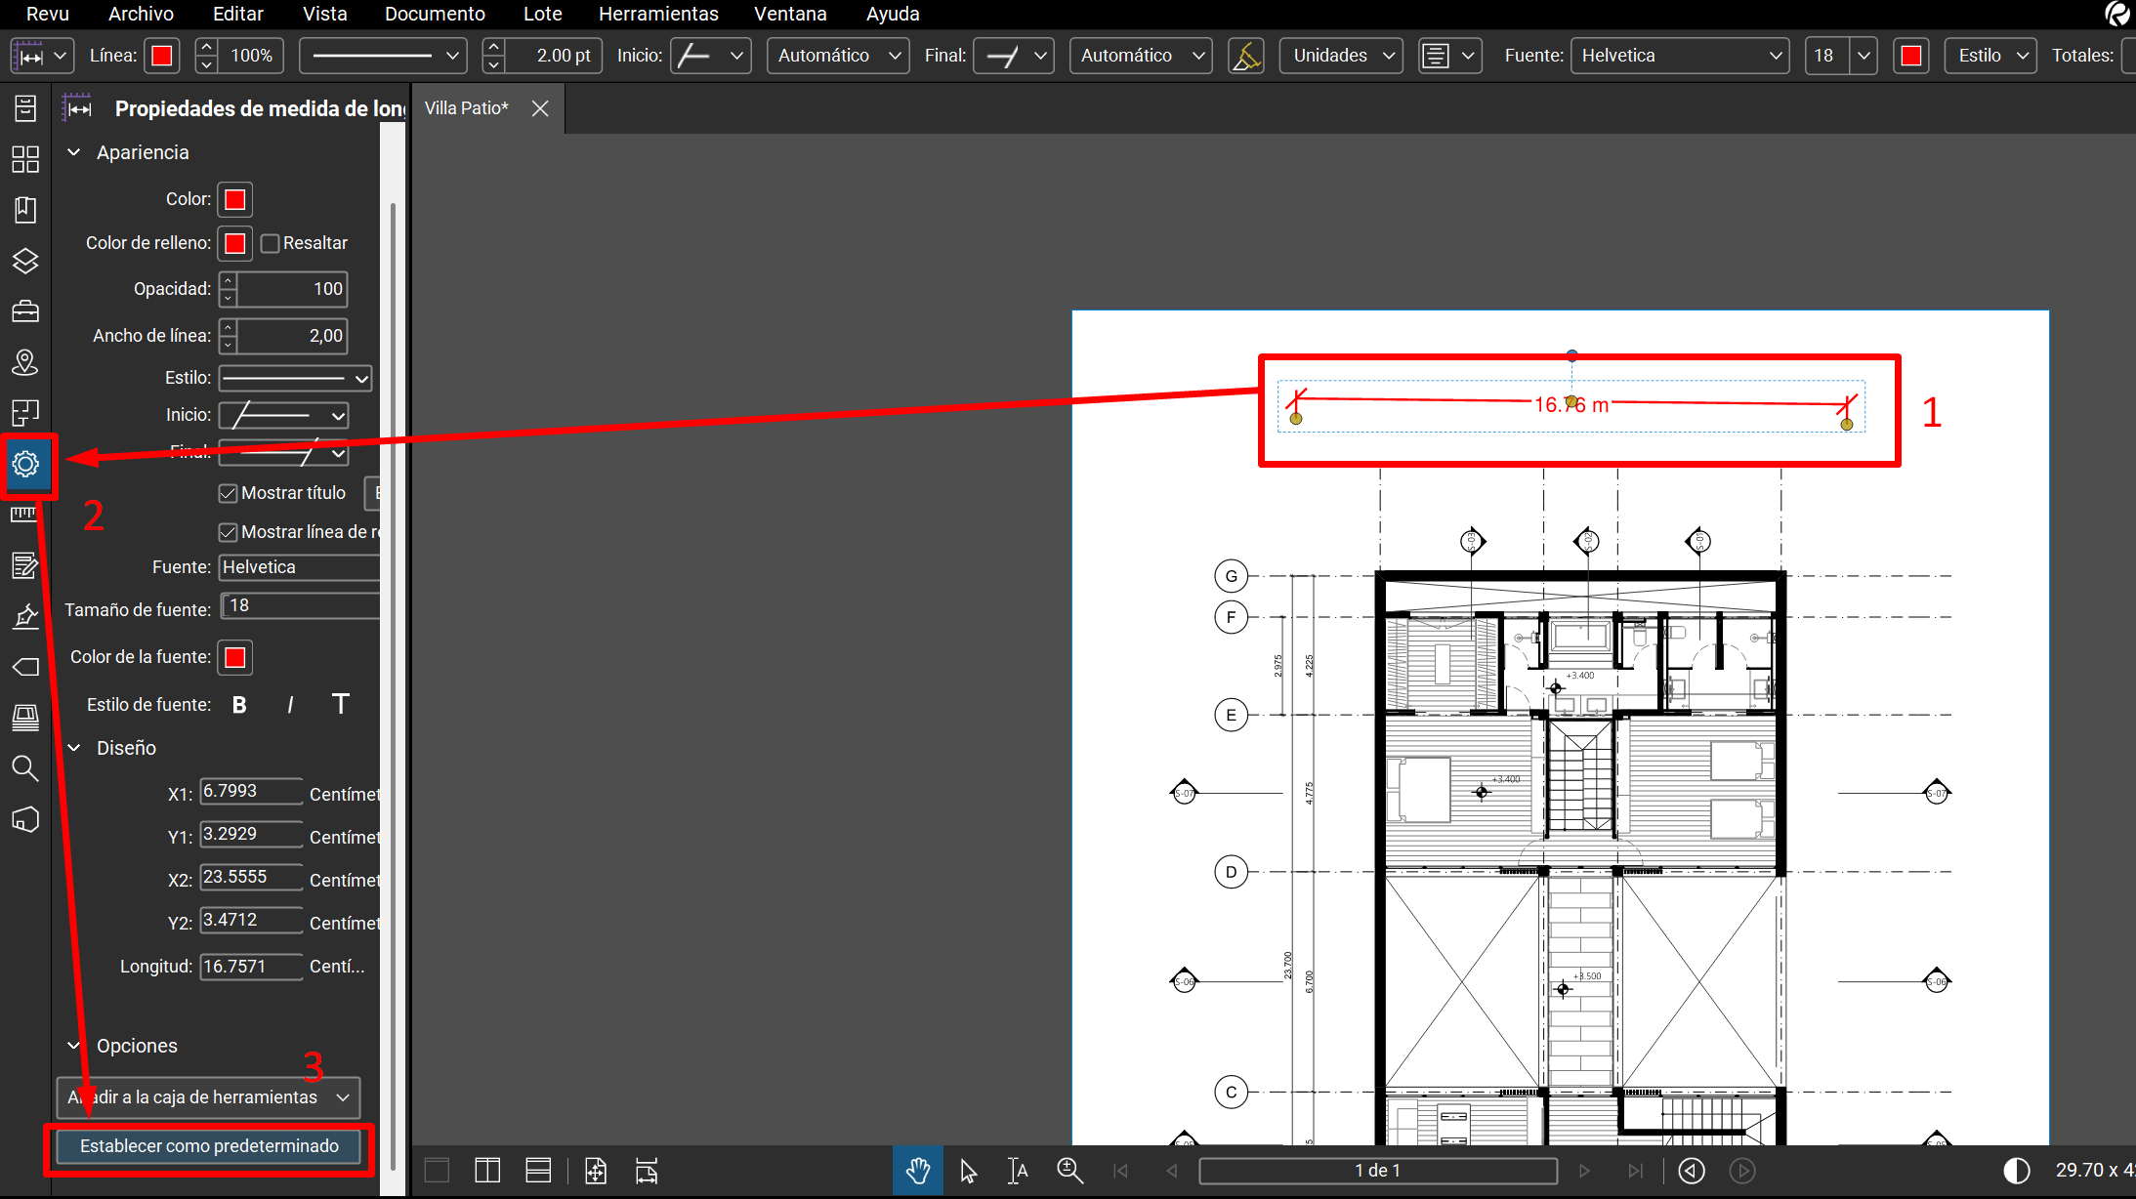Uncheck Mostrar título checkbox
Image resolution: width=2136 pixels, height=1199 pixels.
[229, 493]
